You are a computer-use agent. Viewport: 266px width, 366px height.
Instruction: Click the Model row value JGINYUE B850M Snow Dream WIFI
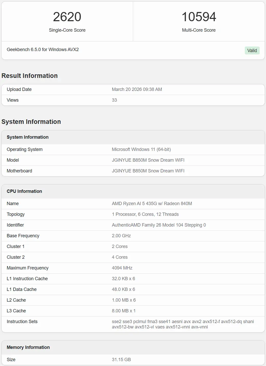[x=148, y=160]
